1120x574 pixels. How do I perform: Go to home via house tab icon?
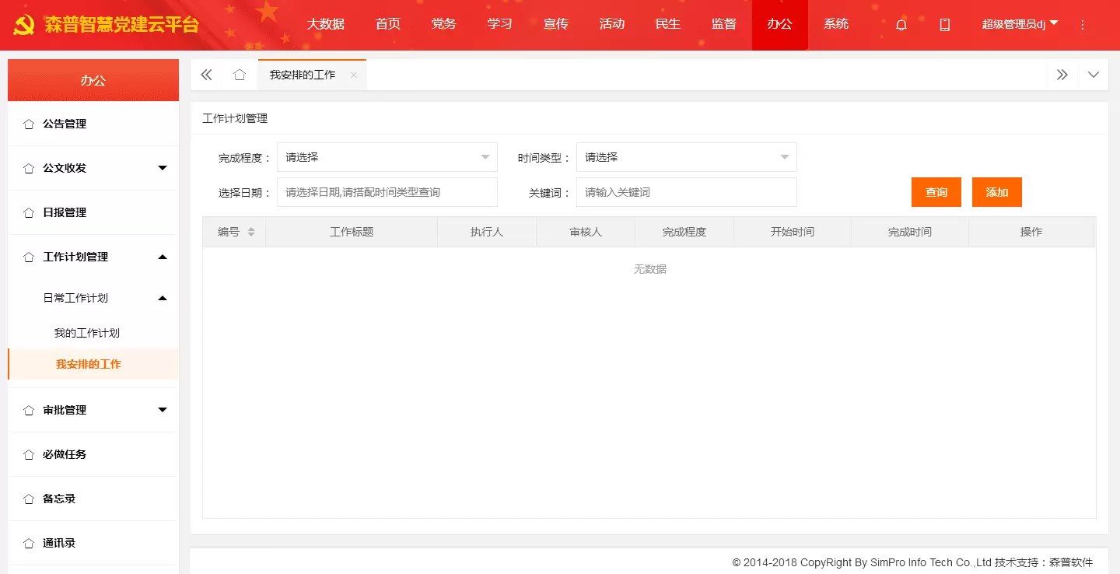coord(240,75)
